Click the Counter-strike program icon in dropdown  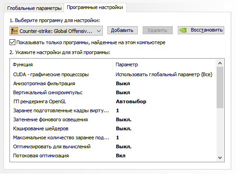click(14, 31)
